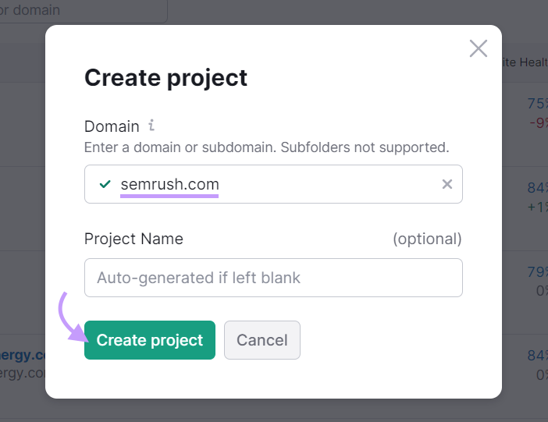Image resolution: width=548 pixels, height=422 pixels.
Task: Click the -9% health change value
Action: (538, 122)
